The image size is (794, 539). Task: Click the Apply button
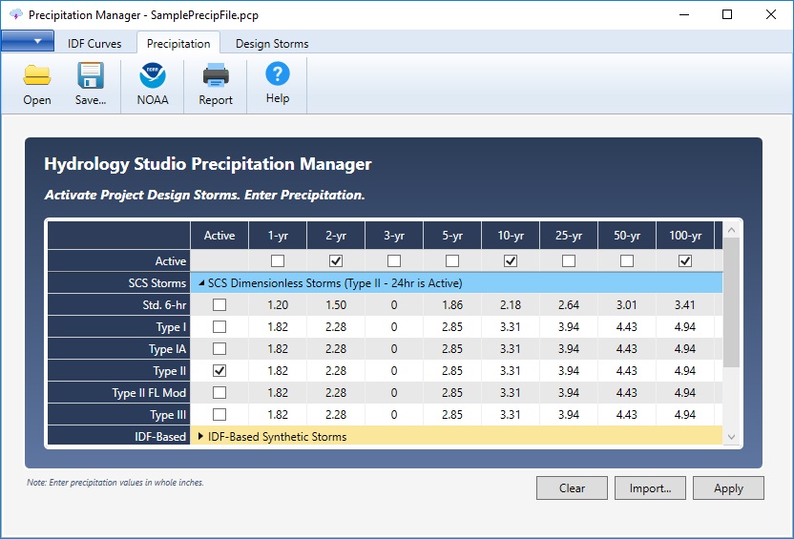(x=729, y=487)
